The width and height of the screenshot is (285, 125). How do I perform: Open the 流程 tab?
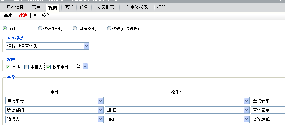(69, 7)
